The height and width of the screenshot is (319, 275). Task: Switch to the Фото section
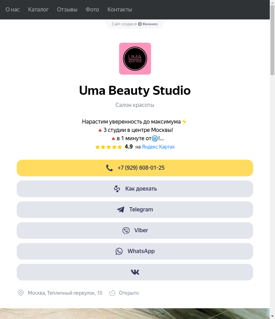point(92,10)
